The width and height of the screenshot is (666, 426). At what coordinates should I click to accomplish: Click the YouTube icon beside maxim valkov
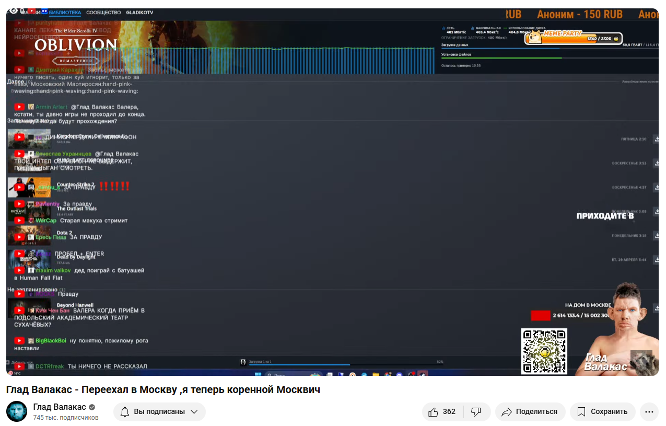coord(19,270)
